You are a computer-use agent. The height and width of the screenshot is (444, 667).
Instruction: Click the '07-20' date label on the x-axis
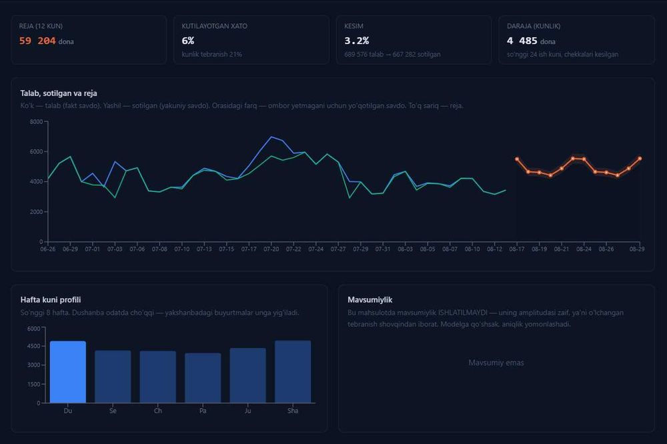click(x=271, y=249)
